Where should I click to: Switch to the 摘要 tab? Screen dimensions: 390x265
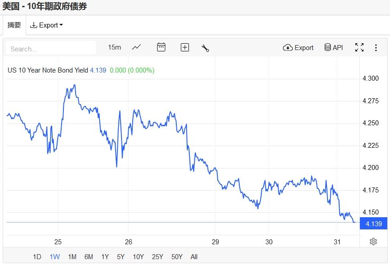tap(14, 25)
